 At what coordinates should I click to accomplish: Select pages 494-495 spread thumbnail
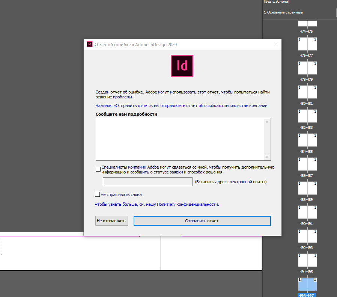pos(307,261)
